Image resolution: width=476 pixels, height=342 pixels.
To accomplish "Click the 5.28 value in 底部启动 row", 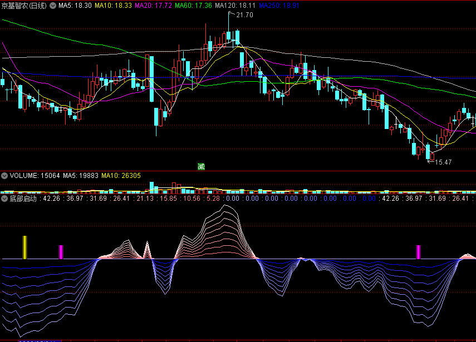I will pos(213,199).
